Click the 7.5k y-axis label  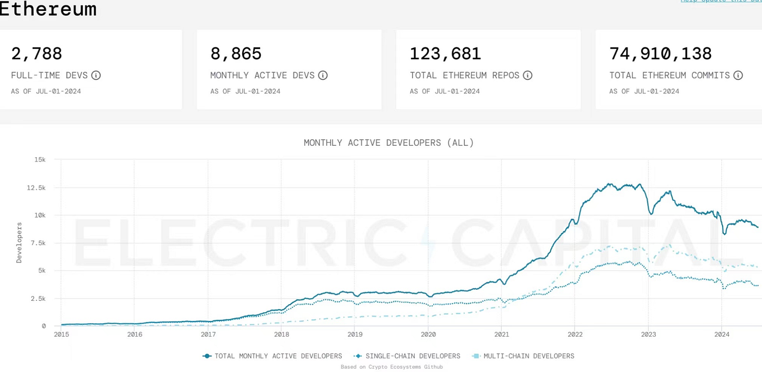38,243
